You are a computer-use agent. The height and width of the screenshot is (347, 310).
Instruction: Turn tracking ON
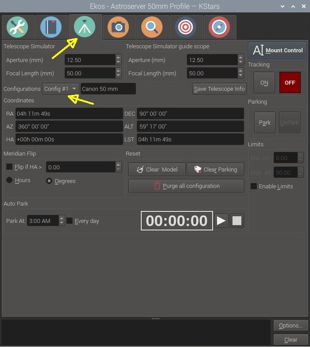click(x=264, y=82)
